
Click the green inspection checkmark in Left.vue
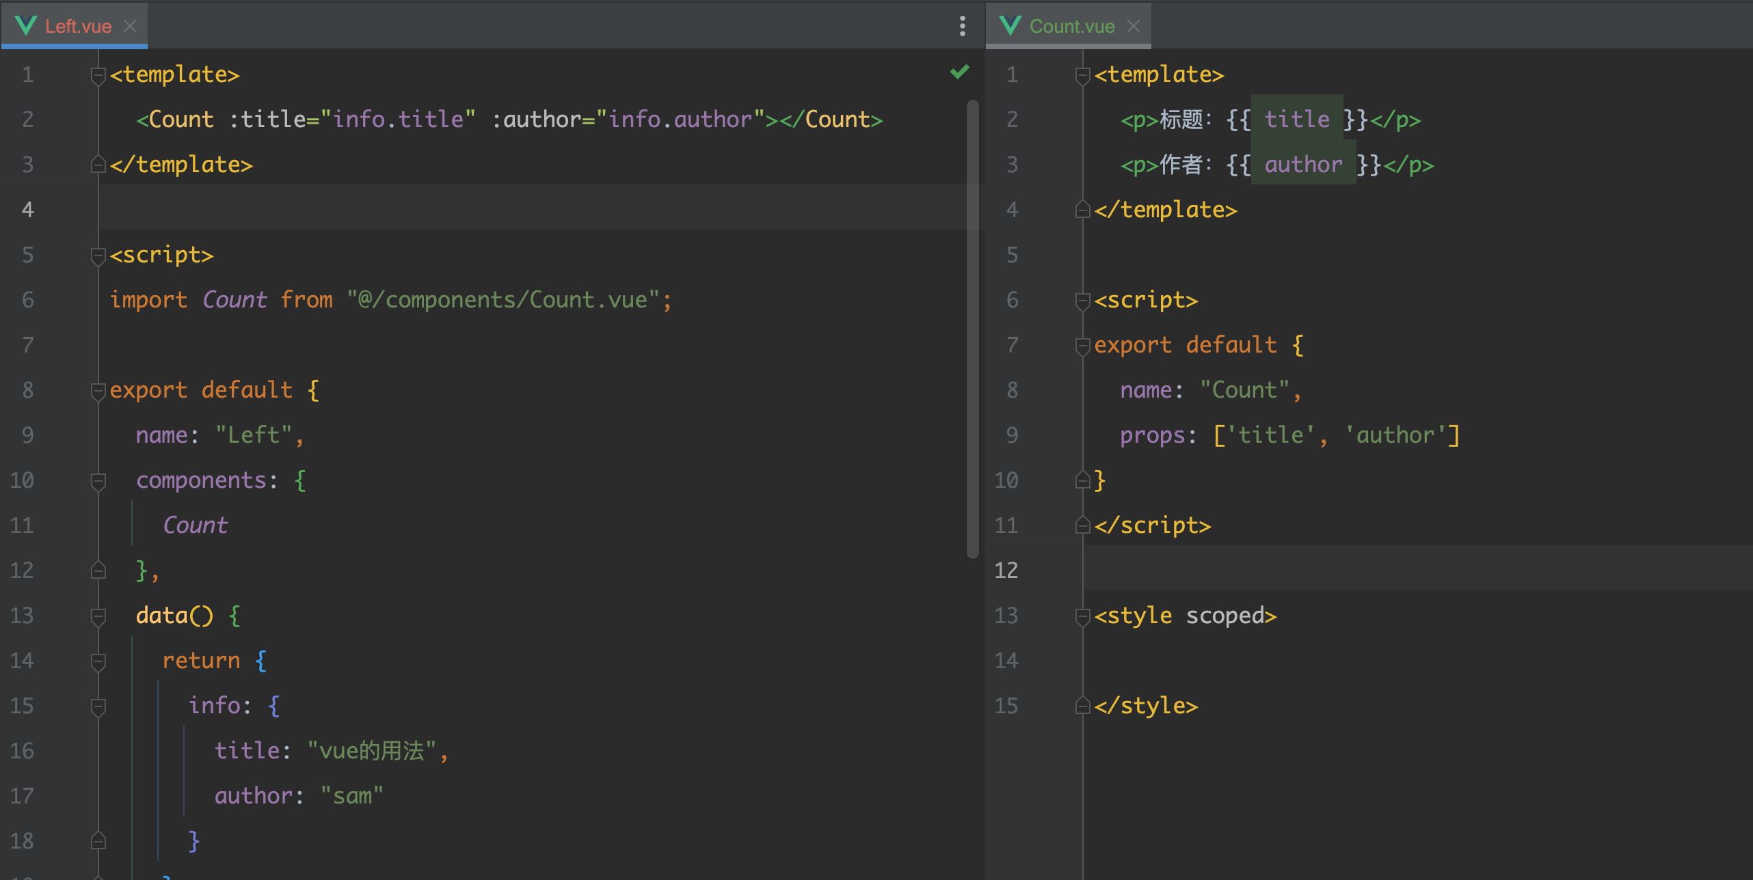pos(960,72)
